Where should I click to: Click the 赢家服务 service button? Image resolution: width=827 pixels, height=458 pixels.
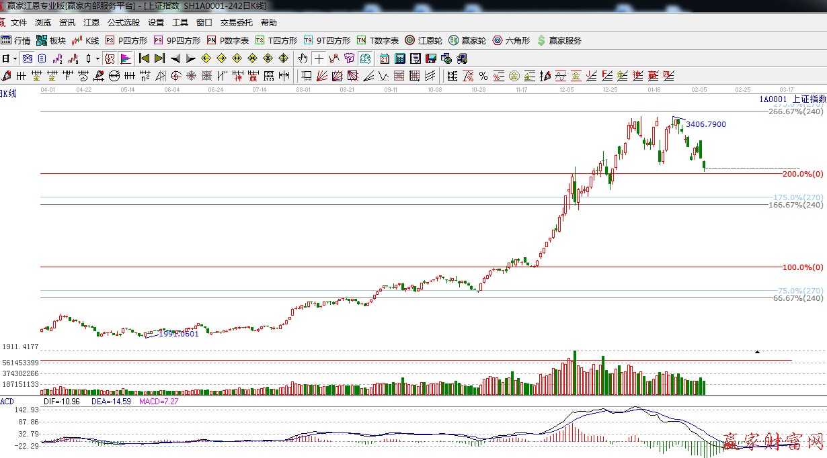559,40
